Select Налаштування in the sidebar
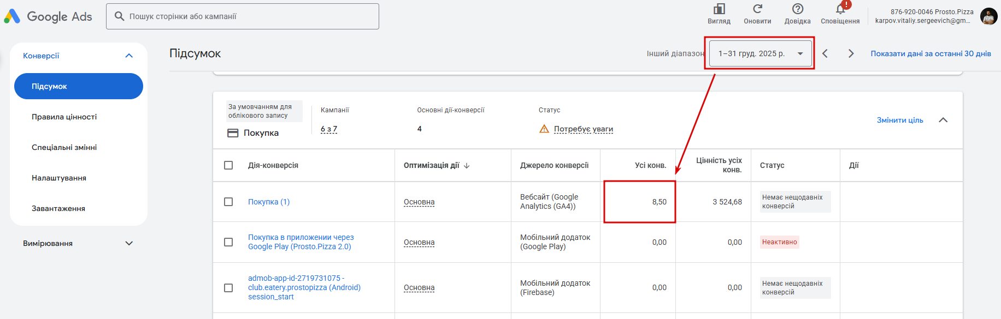 click(x=59, y=178)
